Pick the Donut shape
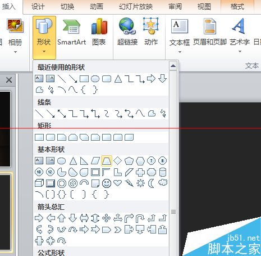261x256 pixels. (62, 183)
